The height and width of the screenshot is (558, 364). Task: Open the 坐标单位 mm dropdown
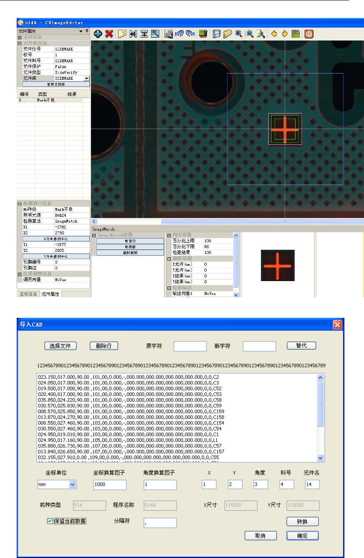pyautogui.click(x=73, y=484)
